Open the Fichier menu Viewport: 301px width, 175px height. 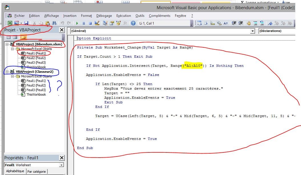pos(19,16)
